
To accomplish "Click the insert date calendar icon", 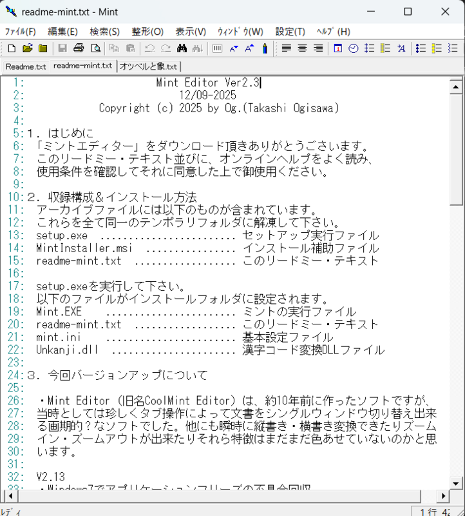I will point(337,48).
